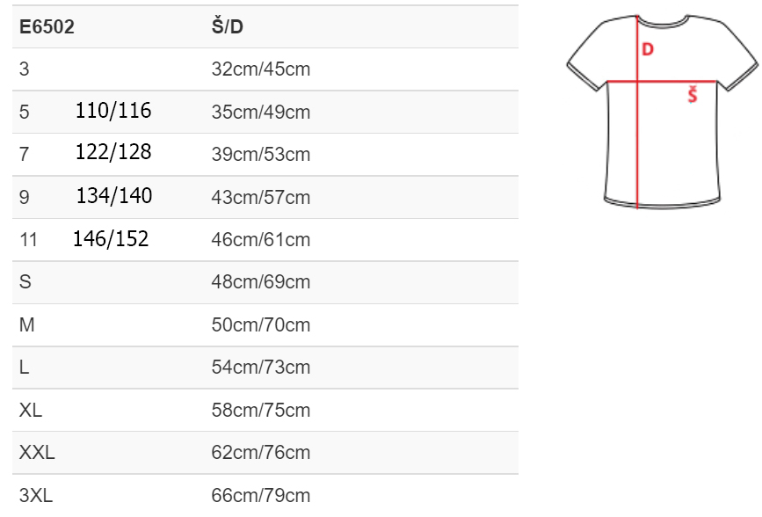Select the 122/128 size label
Image resolution: width=762 pixels, height=517 pixels.
[x=113, y=152]
